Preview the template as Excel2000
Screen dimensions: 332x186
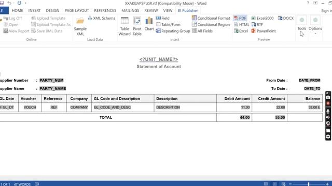(x=262, y=19)
